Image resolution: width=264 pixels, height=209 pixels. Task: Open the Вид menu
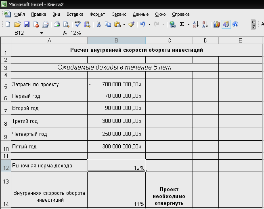(56, 14)
